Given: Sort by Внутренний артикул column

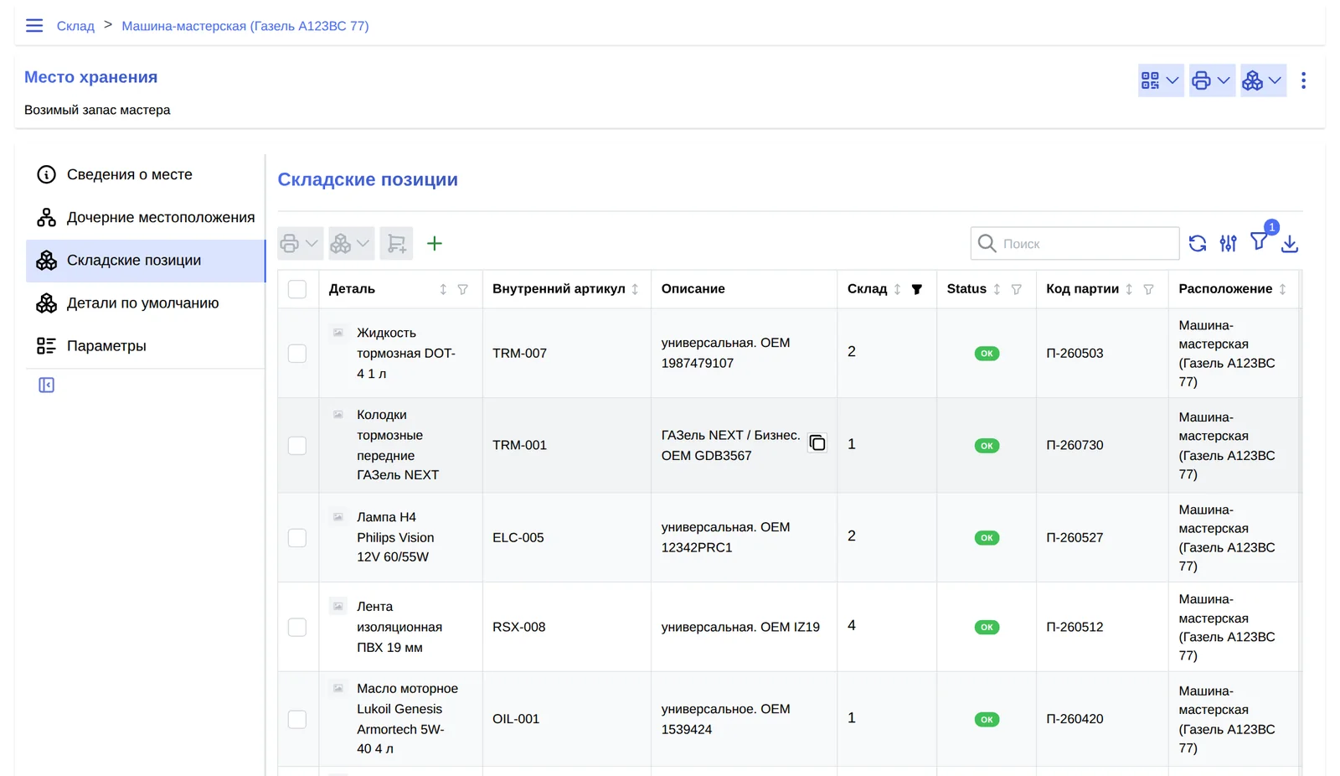Looking at the screenshot, I should (x=635, y=289).
